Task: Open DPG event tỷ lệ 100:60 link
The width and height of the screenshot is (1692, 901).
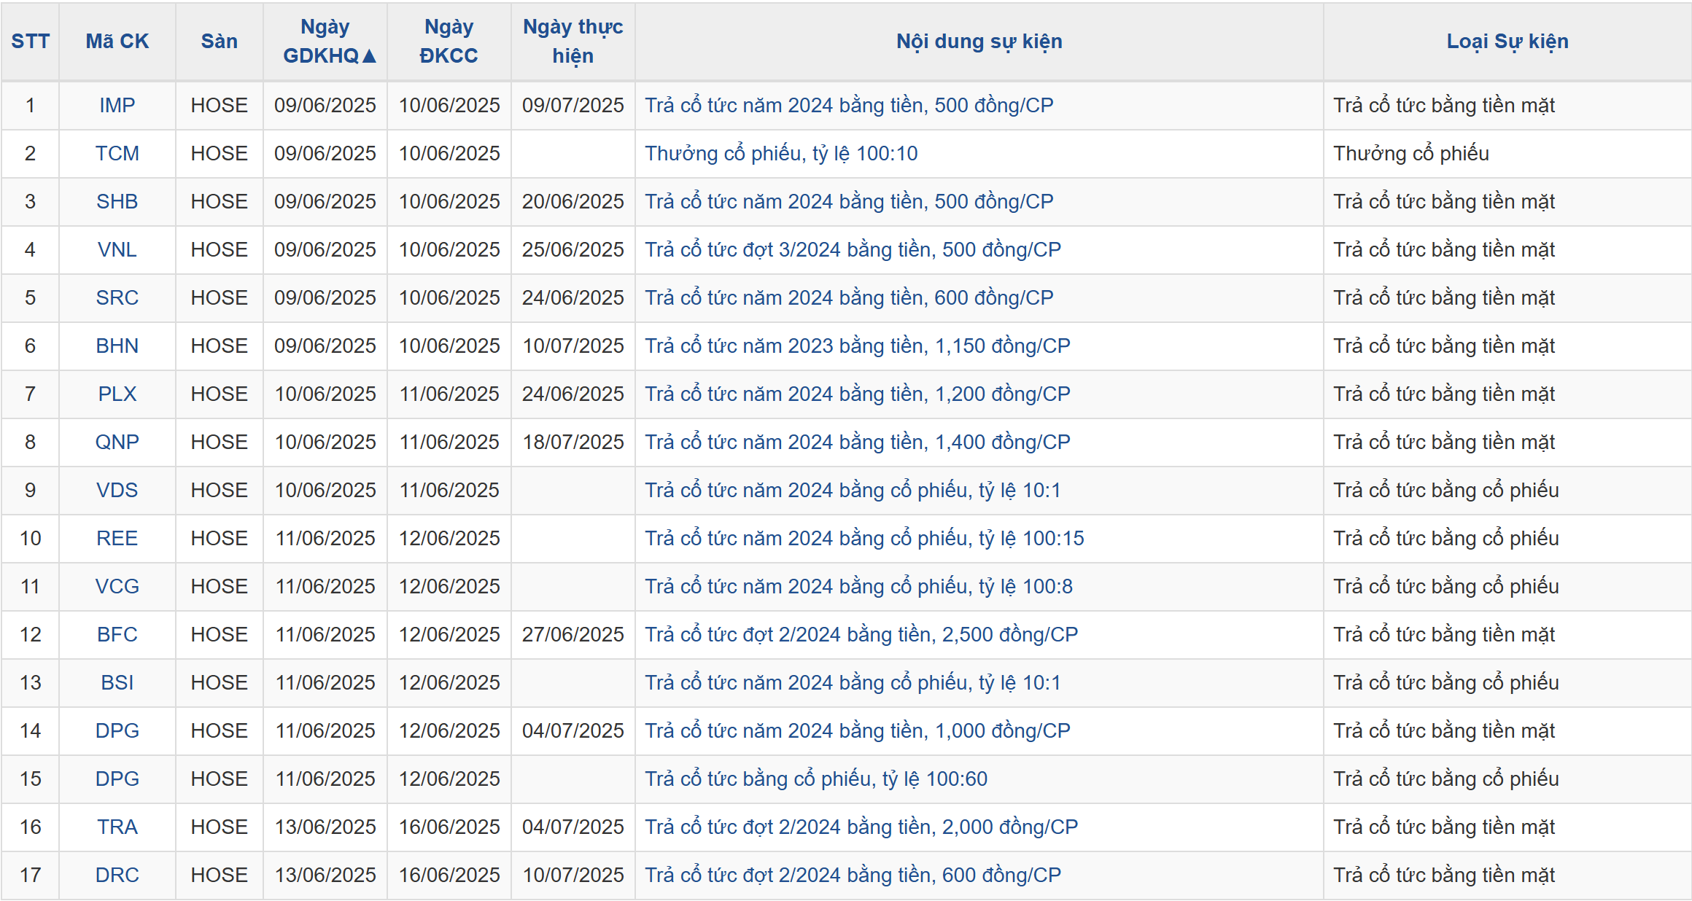Action: pyautogui.click(x=816, y=779)
